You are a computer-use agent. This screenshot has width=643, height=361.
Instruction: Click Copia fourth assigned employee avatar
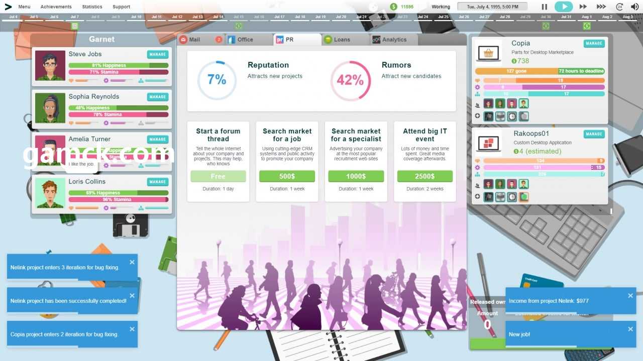pyautogui.click(x=523, y=104)
